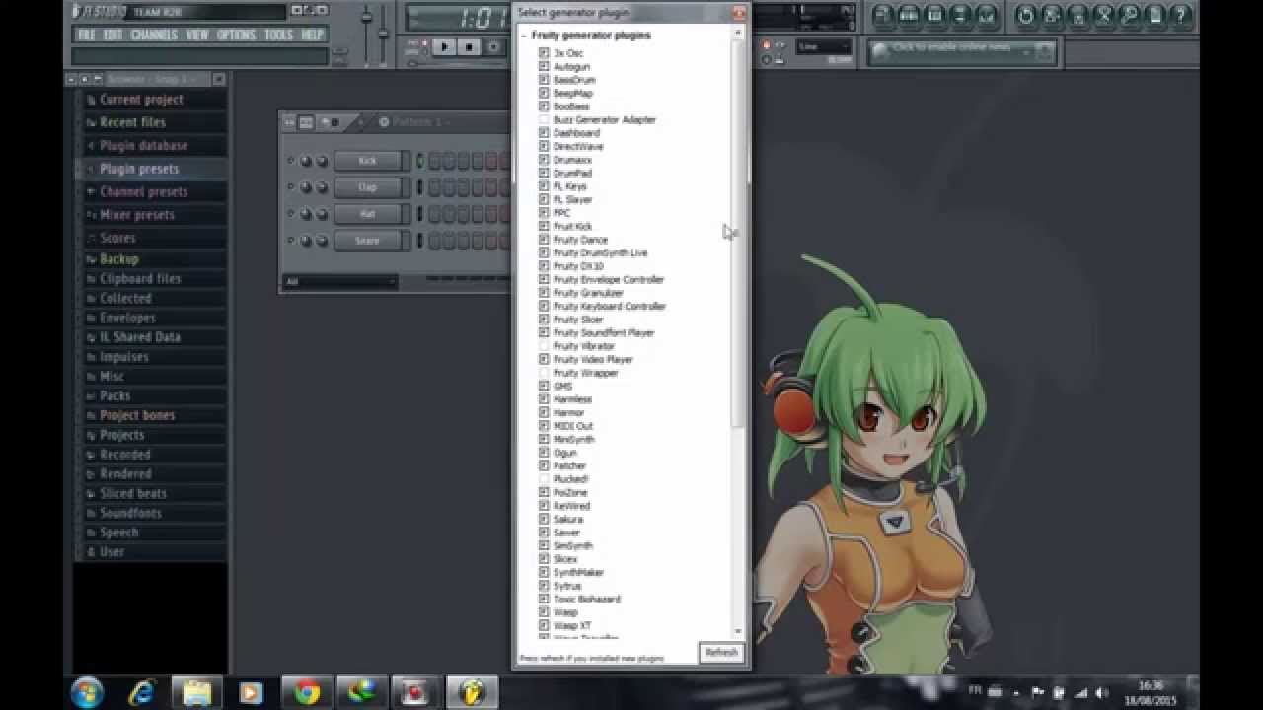Click the Snare channel button
The height and width of the screenshot is (710, 1263).
click(x=367, y=241)
